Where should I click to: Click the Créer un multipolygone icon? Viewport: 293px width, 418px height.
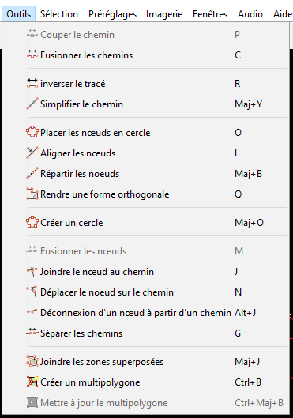32,382
